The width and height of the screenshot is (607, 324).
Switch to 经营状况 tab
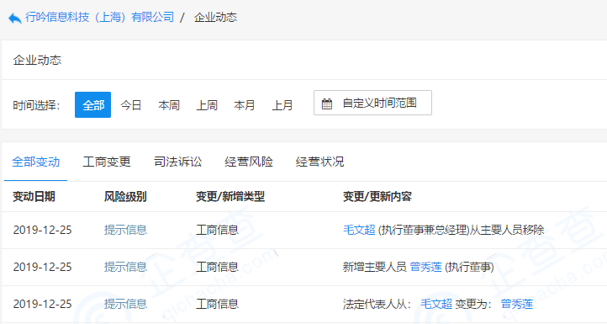tap(319, 162)
